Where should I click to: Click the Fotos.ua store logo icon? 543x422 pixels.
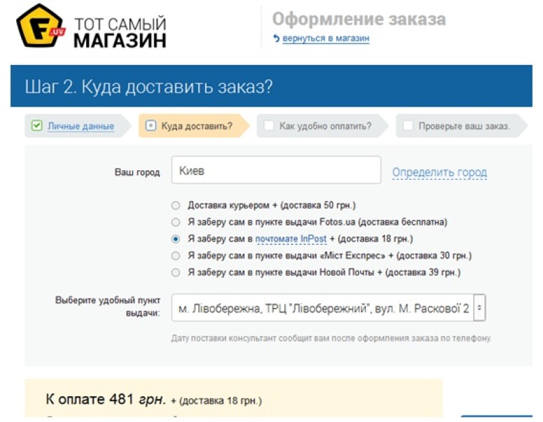point(40,26)
